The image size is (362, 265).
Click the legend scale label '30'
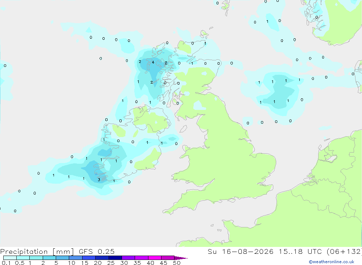[124, 263]
